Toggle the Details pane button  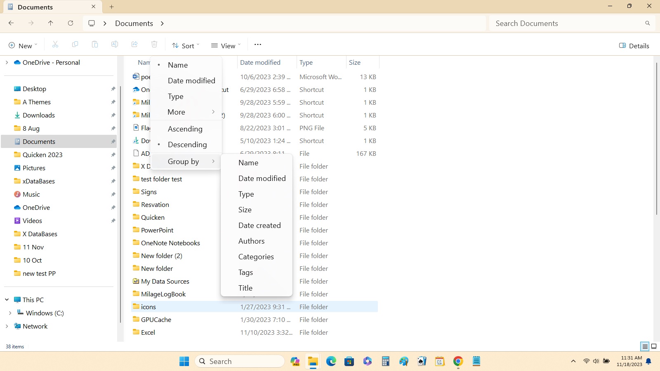[634, 46]
